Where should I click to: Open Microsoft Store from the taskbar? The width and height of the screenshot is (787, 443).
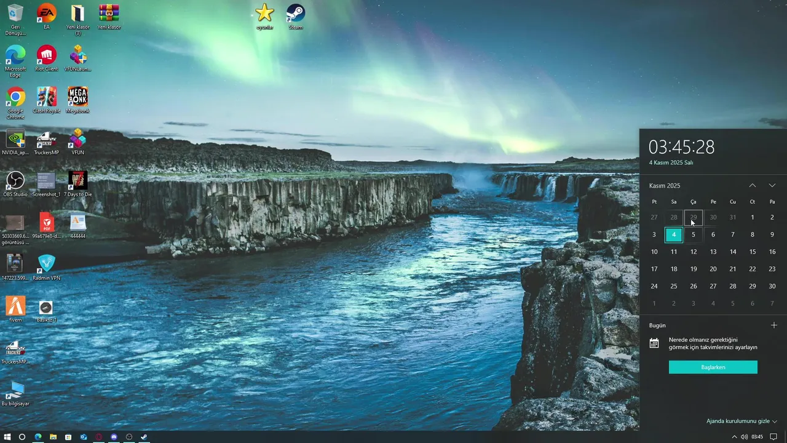68,437
